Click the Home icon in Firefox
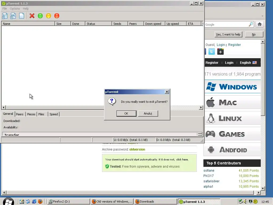273x205 pixels. tap(260, 24)
